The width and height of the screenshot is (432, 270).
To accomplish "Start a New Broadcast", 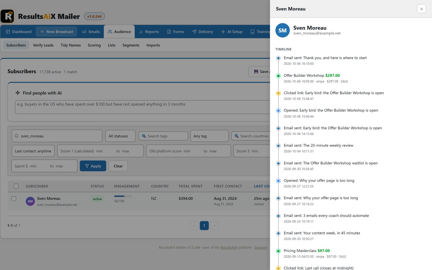I will tap(56, 32).
